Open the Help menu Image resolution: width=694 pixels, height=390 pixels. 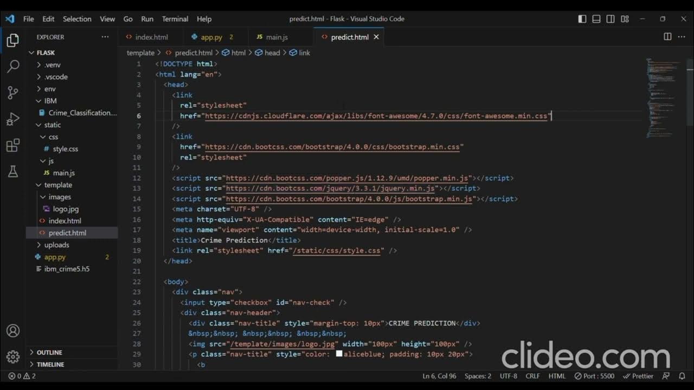tap(204, 18)
